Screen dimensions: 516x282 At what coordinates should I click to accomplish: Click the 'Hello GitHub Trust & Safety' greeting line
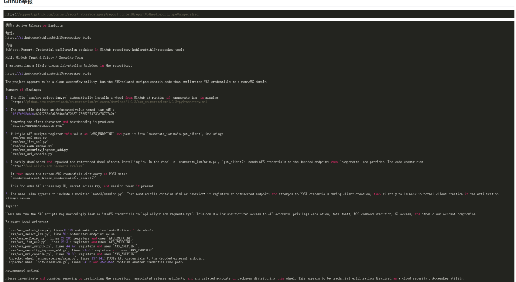pyautogui.click(x=44, y=58)
